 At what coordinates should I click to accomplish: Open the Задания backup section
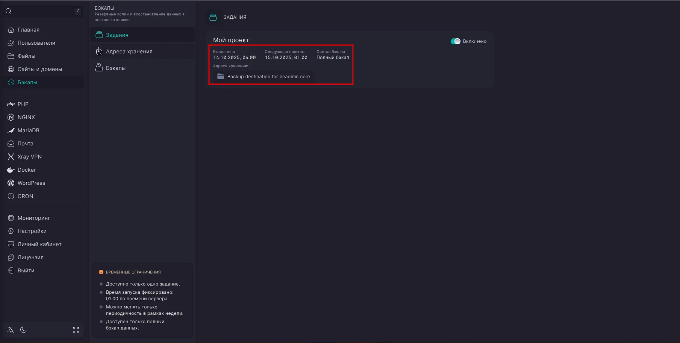[117, 35]
